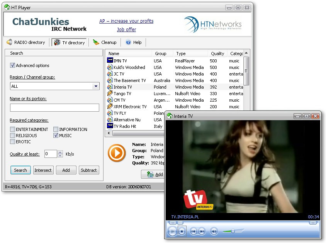This screenshot has height=243, width=326.
Task: Open the 'AP – increase your profits' link
Action: click(126, 21)
